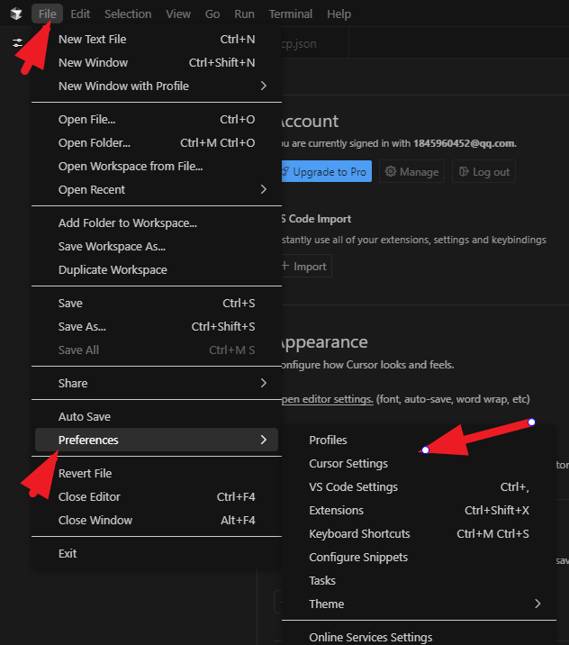The image size is (569, 645).
Task: Choose Revert File
Action: (157, 474)
